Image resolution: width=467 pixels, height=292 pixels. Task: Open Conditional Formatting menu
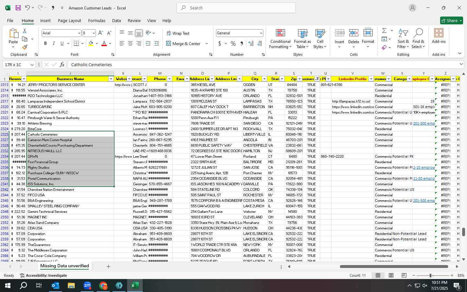coord(281,39)
